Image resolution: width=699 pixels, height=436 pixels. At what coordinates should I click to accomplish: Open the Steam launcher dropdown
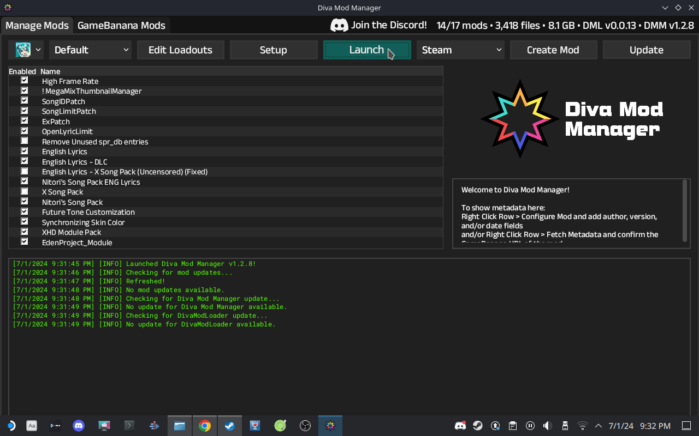pos(460,50)
